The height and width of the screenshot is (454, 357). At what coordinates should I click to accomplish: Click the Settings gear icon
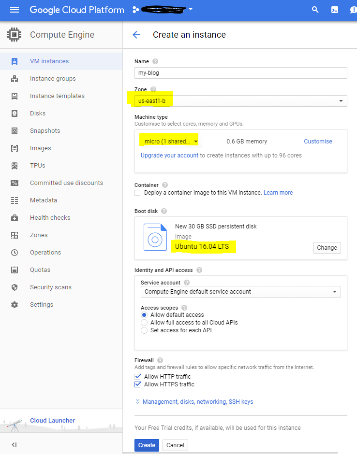tap(15, 305)
